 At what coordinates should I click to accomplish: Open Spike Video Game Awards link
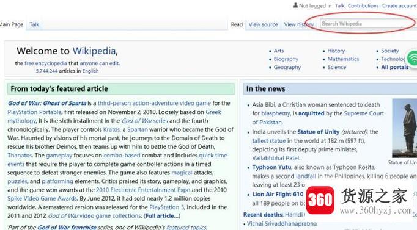[42, 199]
